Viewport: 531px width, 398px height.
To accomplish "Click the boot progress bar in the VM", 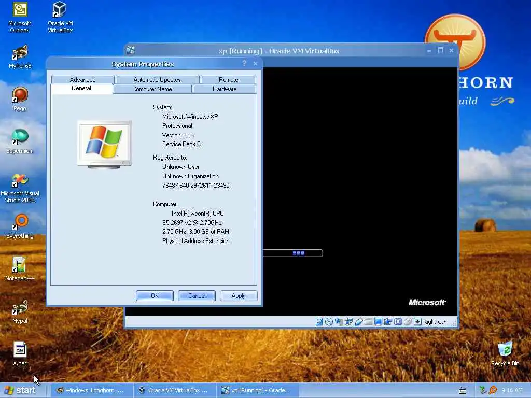I will coord(293,253).
